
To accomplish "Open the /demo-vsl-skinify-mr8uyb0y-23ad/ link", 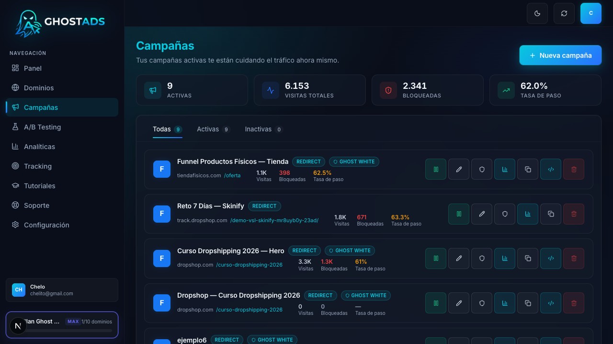I will point(274,220).
